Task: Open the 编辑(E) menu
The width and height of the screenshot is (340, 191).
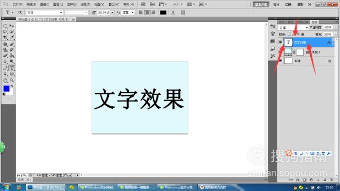Action: tap(31, 4)
